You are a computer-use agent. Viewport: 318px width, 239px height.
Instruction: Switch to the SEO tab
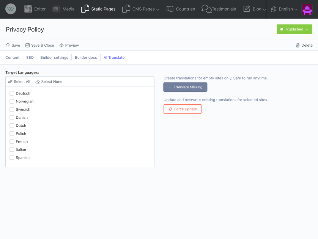point(30,58)
